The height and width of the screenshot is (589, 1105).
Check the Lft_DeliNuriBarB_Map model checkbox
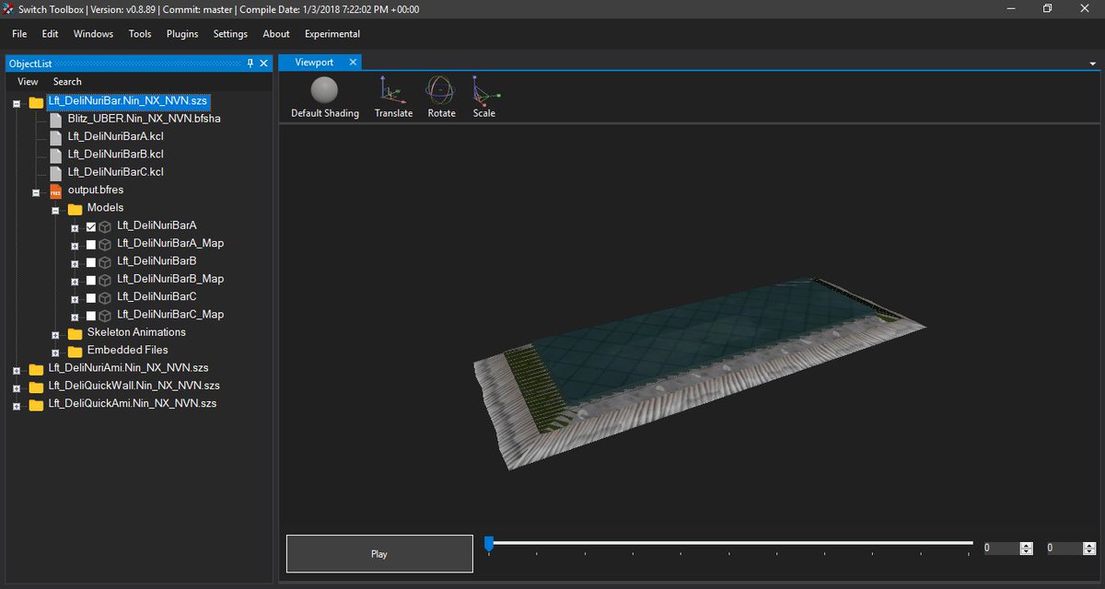(90, 280)
